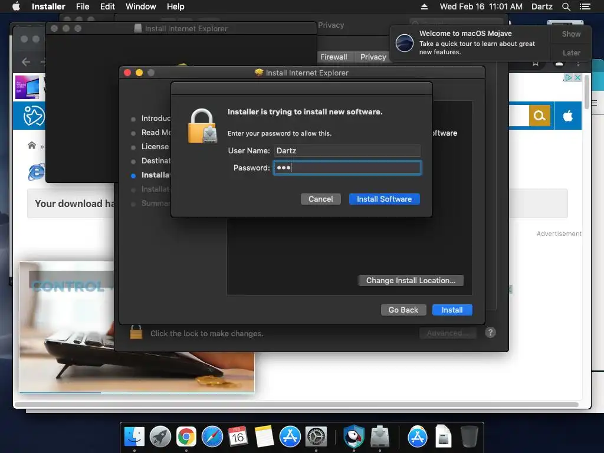Click the keyboard advertisement image
The image size is (604, 453).
point(137,327)
